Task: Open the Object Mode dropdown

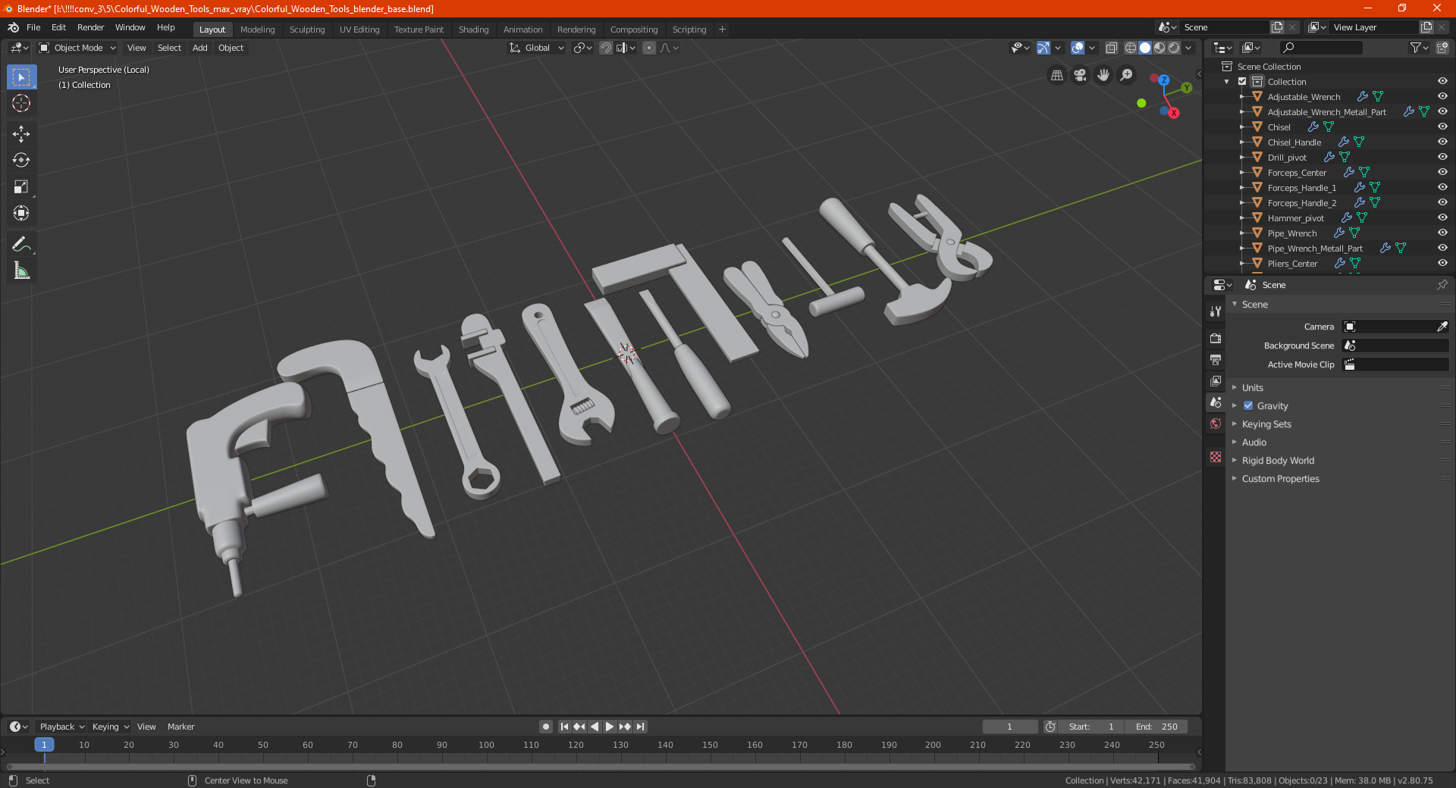Action: click(77, 48)
